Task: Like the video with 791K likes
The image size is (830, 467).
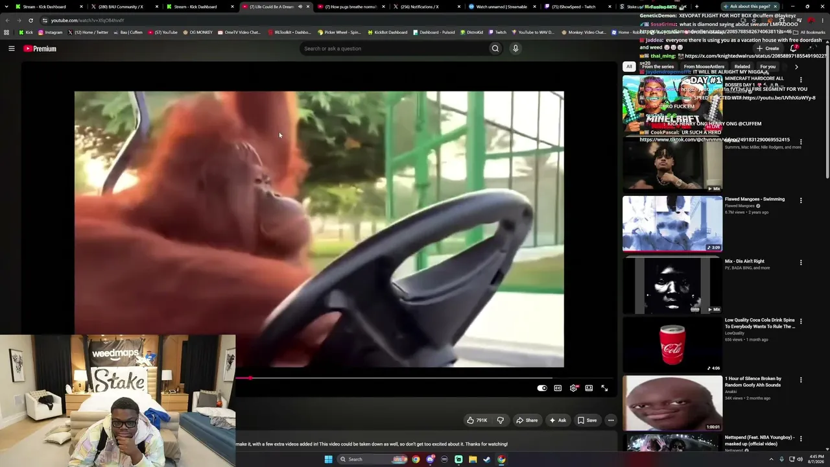Action: pyautogui.click(x=477, y=420)
